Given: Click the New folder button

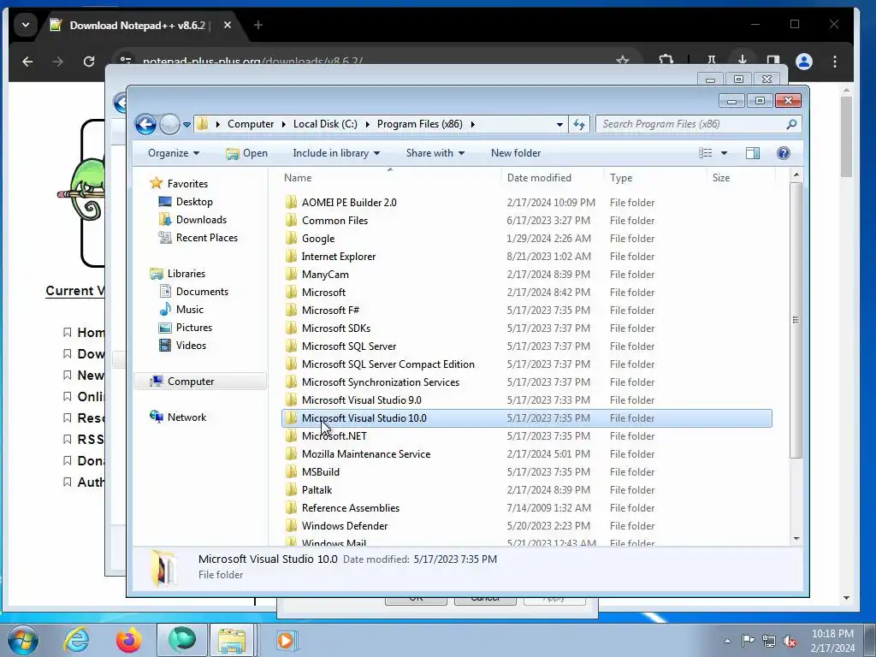Looking at the screenshot, I should (516, 153).
